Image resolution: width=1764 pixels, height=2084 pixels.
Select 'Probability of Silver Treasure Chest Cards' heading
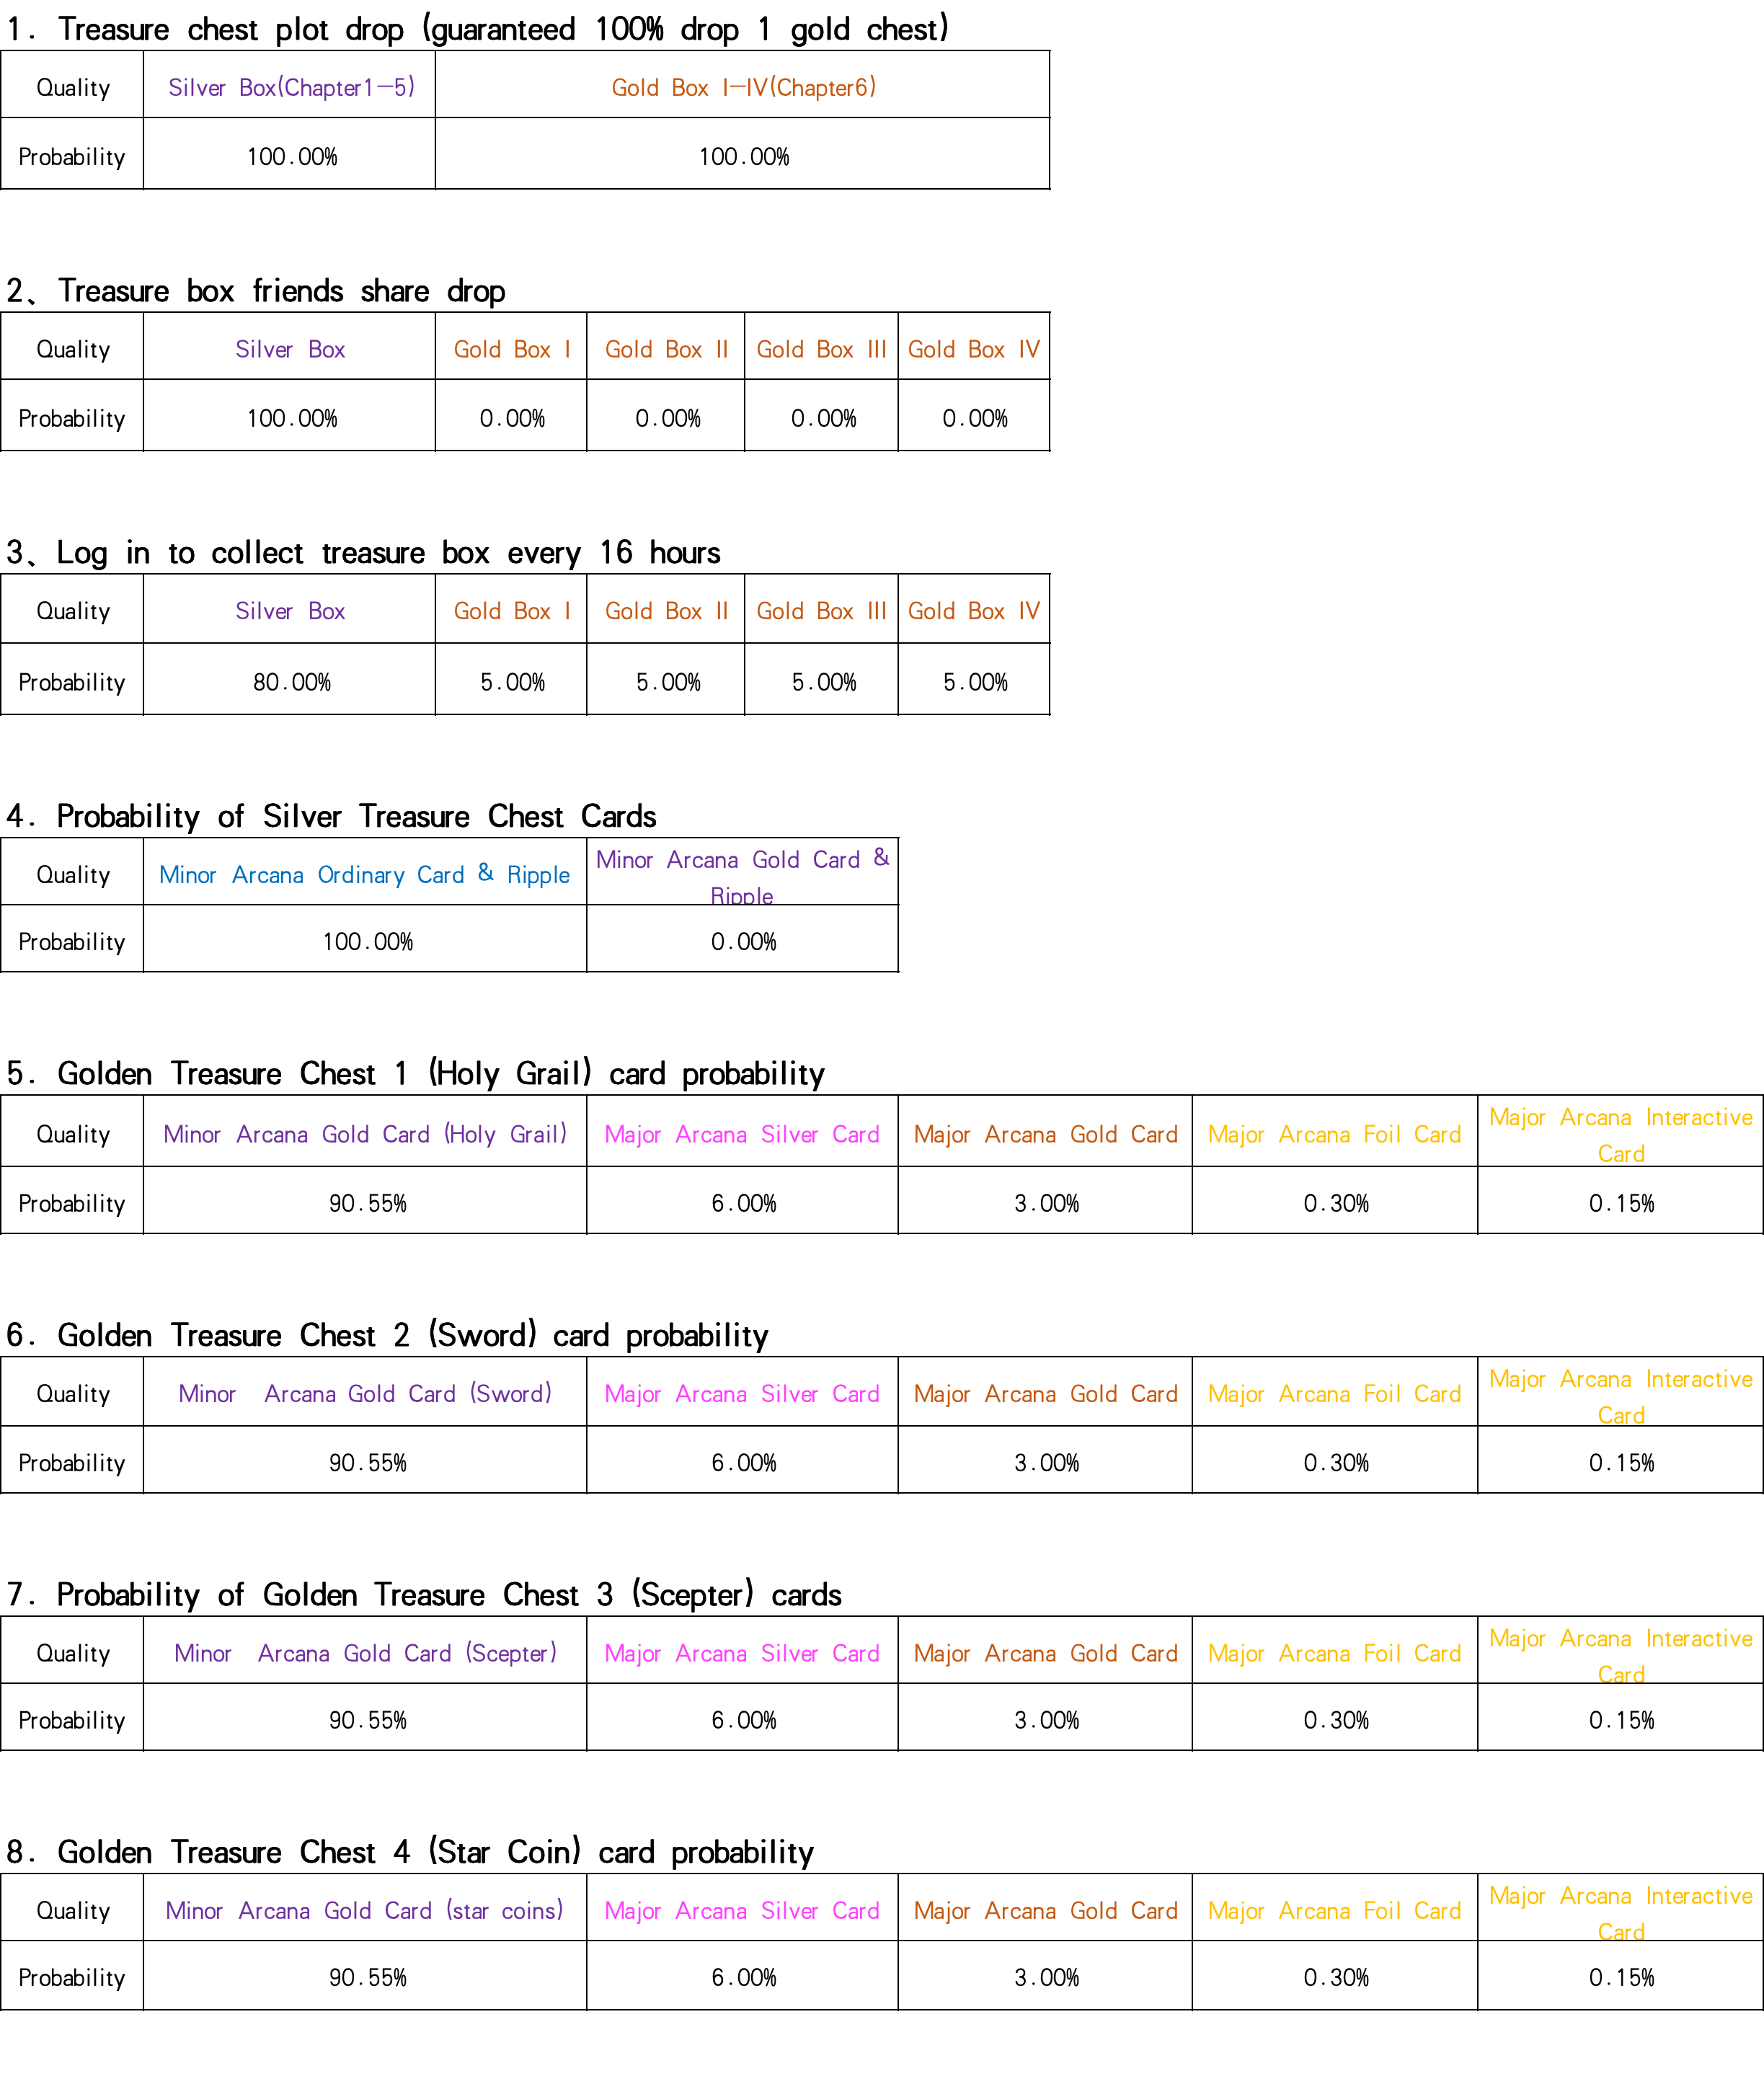click(x=331, y=816)
